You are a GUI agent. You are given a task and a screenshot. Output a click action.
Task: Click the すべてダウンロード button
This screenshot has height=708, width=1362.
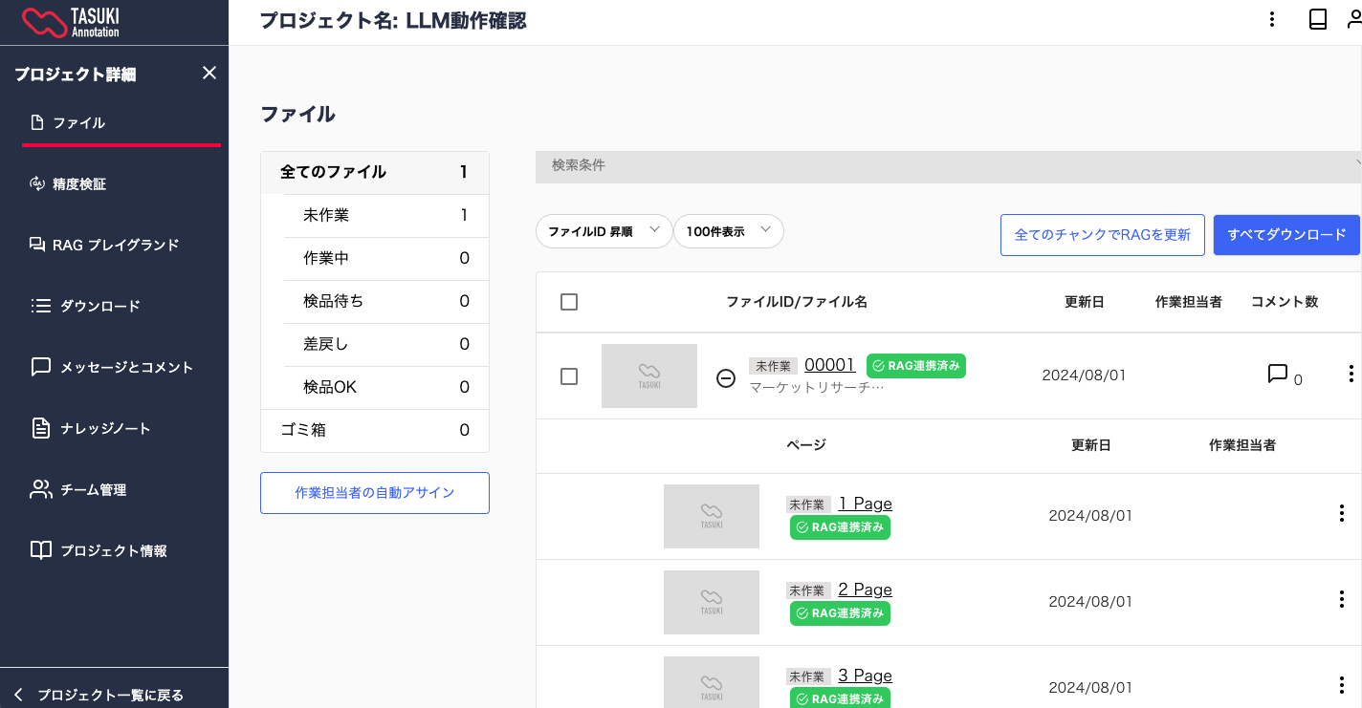(1285, 235)
